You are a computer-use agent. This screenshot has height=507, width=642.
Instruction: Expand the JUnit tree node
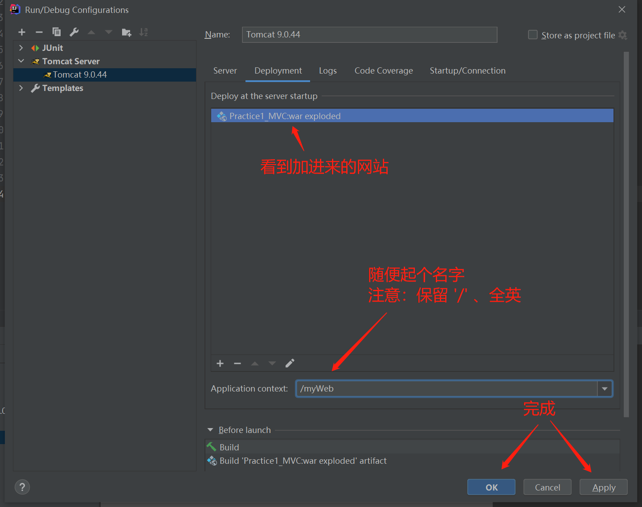21,48
